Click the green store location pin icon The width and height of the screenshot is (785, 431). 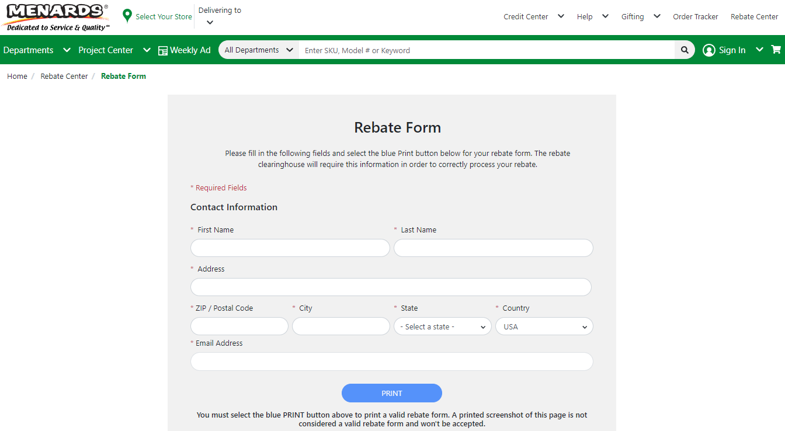click(x=127, y=16)
